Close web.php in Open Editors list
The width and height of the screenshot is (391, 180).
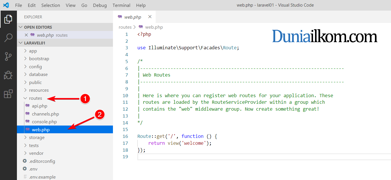pyautogui.click(x=26, y=35)
